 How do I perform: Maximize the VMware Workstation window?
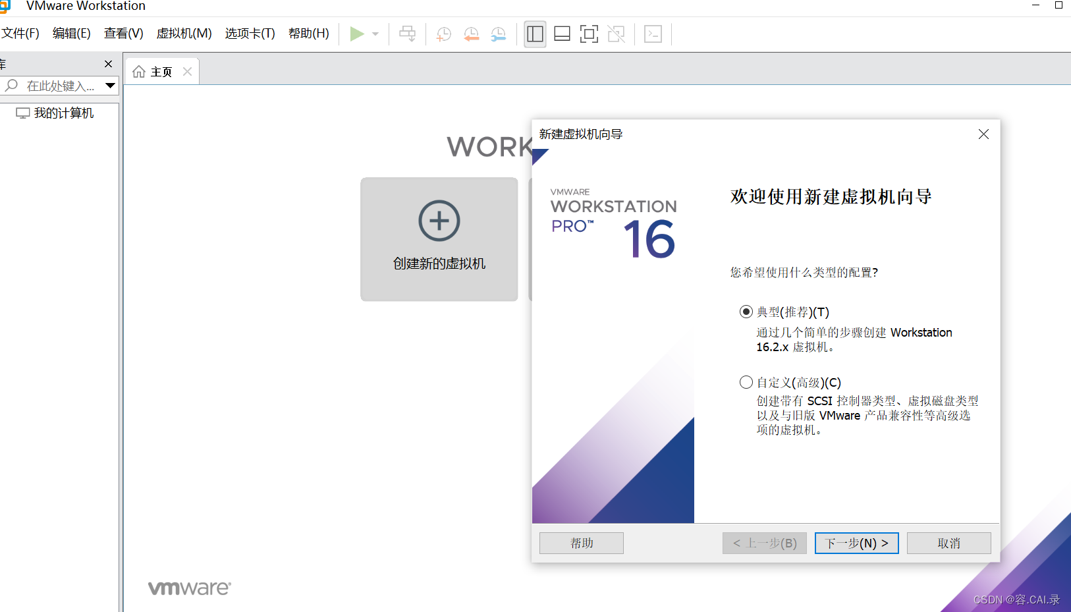1059,5
